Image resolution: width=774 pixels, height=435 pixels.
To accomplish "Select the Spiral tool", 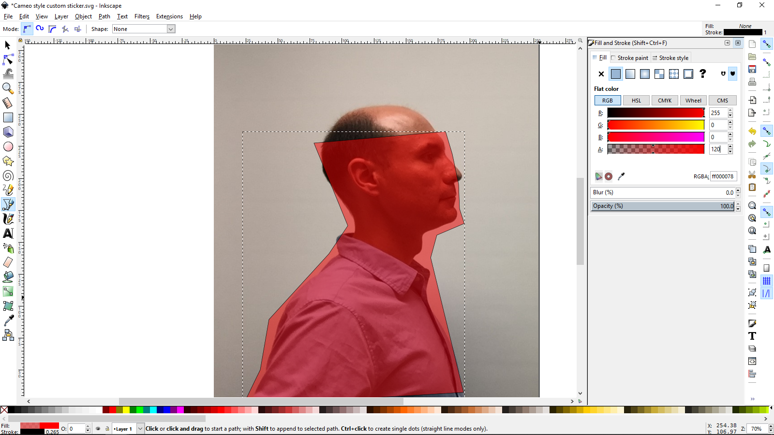I will pyautogui.click(x=8, y=175).
